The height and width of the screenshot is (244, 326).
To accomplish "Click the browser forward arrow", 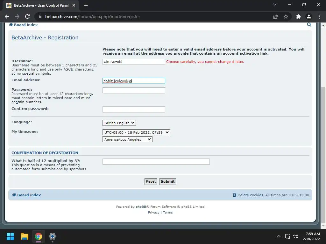I will coord(17,17).
